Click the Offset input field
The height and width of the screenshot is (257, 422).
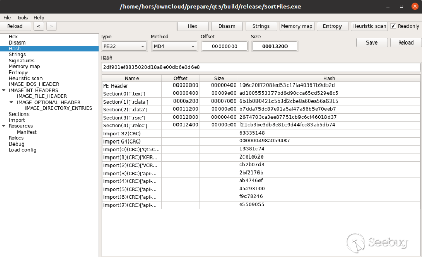point(224,46)
